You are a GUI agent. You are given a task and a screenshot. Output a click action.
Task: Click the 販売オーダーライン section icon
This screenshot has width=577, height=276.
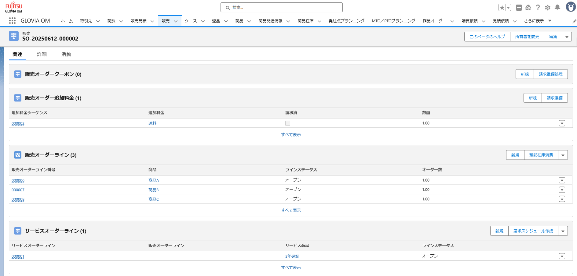[18, 155]
